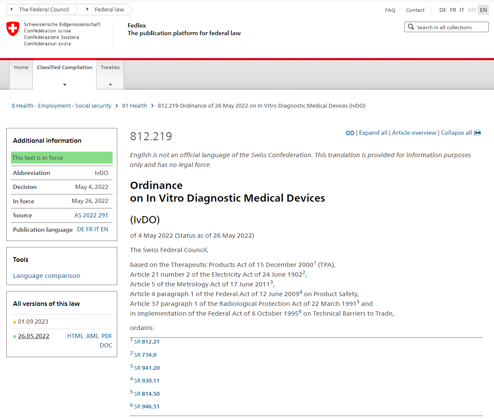Go to 8 Health - Employment - Social security
The image size is (494, 419).
coord(61,105)
